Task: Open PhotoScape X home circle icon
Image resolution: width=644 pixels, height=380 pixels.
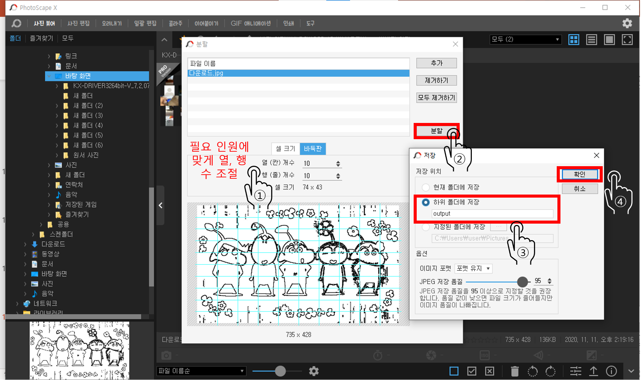Action: click(x=16, y=23)
